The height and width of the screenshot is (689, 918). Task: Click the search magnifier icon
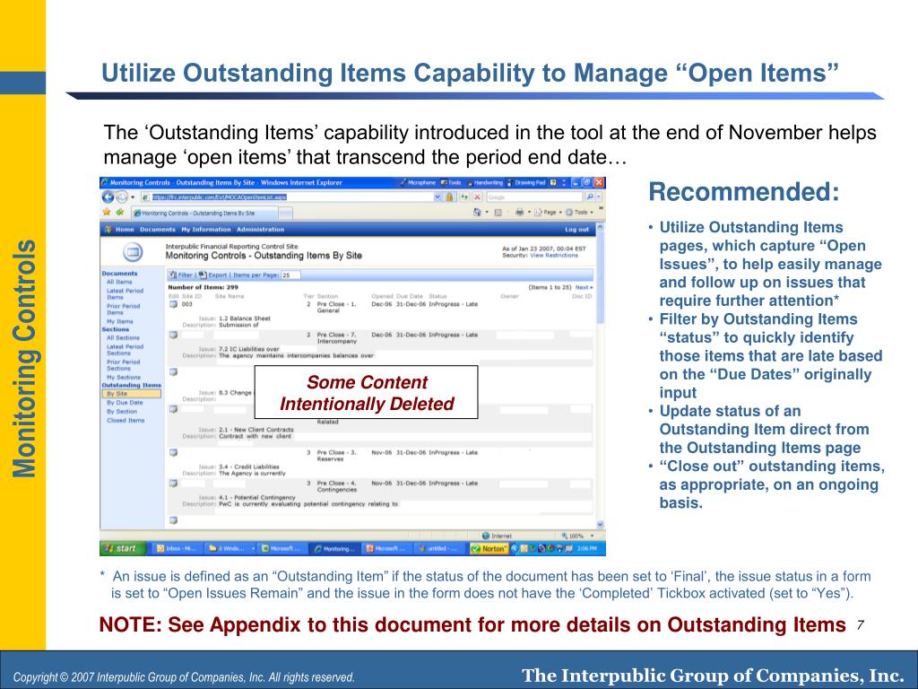tap(590, 197)
